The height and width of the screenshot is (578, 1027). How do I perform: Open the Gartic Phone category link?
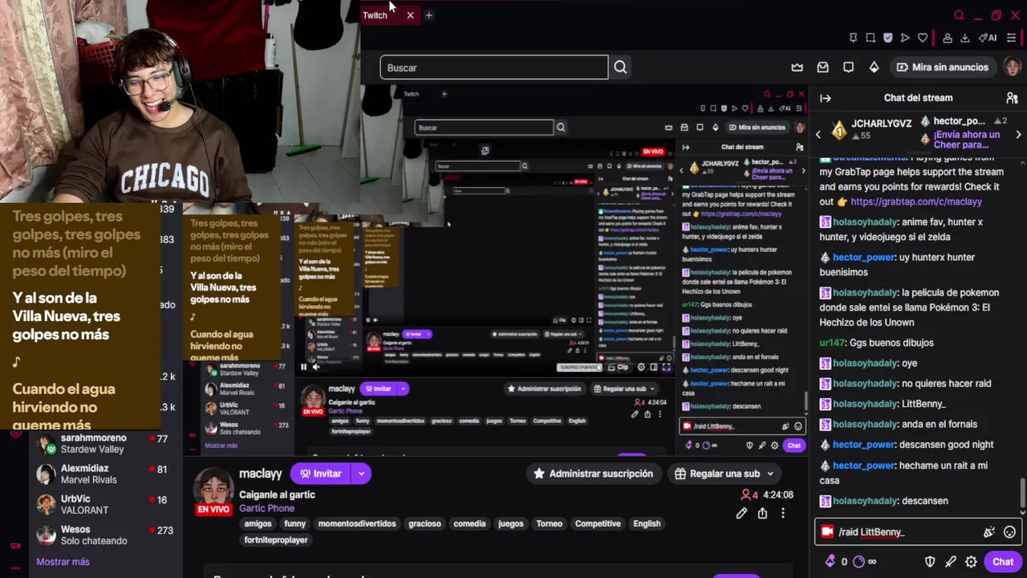[x=266, y=508]
